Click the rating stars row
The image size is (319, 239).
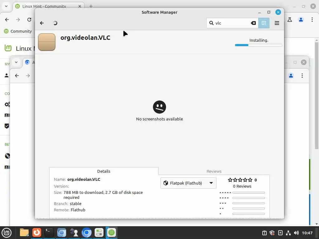pyautogui.click(x=240, y=180)
